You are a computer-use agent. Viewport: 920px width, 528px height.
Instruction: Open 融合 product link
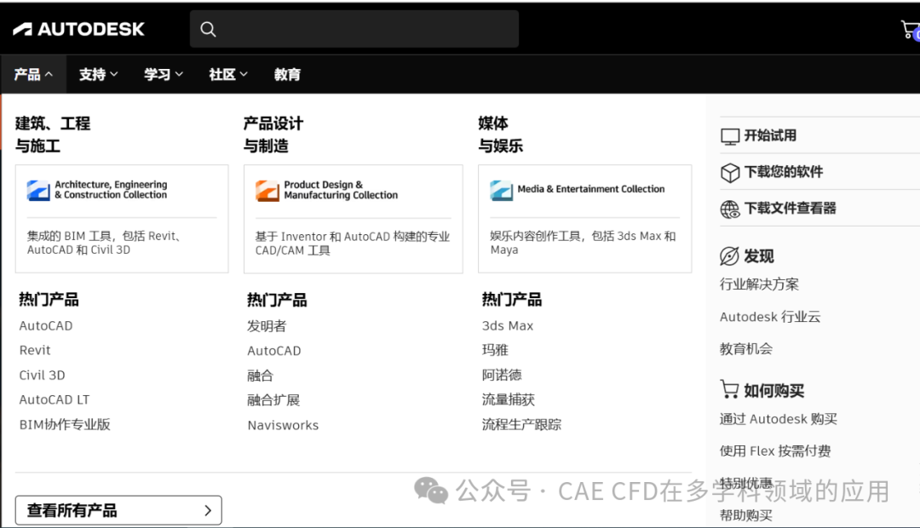pyautogui.click(x=260, y=376)
